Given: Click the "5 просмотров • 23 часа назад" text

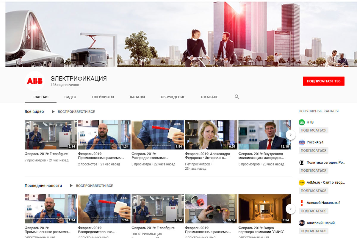Looking at the screenshot, I should point(261,164).
